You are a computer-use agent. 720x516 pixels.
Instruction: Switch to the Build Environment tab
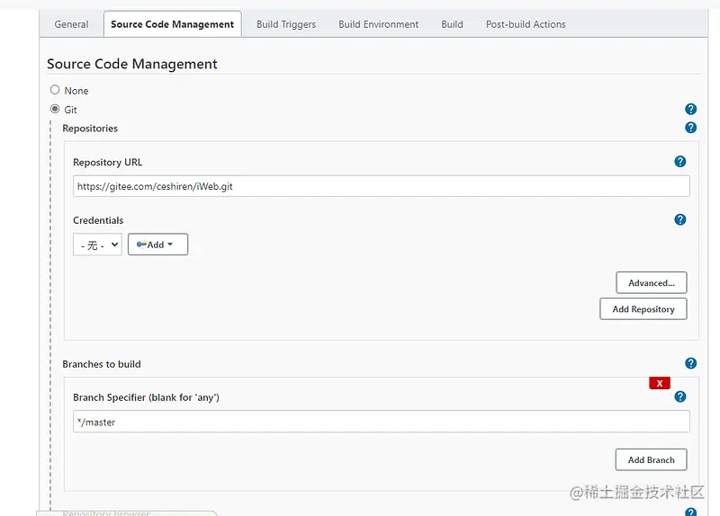click(x=378, y=24)
